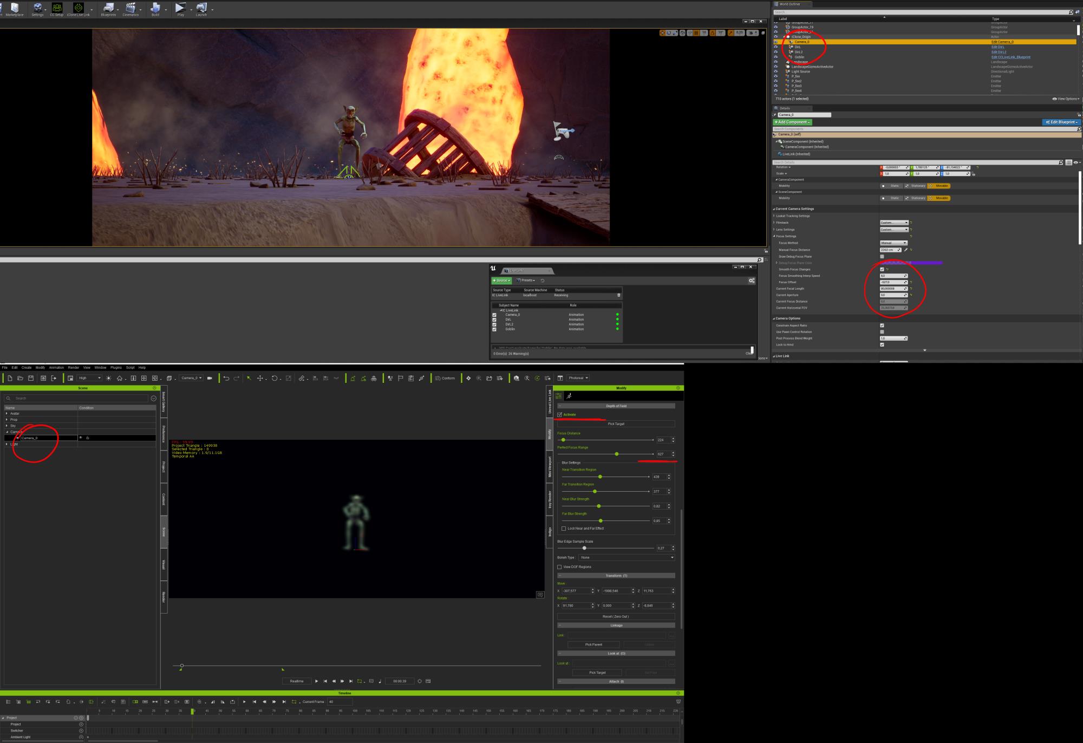Switch to Smart Gallery side tab

point(164,402)
